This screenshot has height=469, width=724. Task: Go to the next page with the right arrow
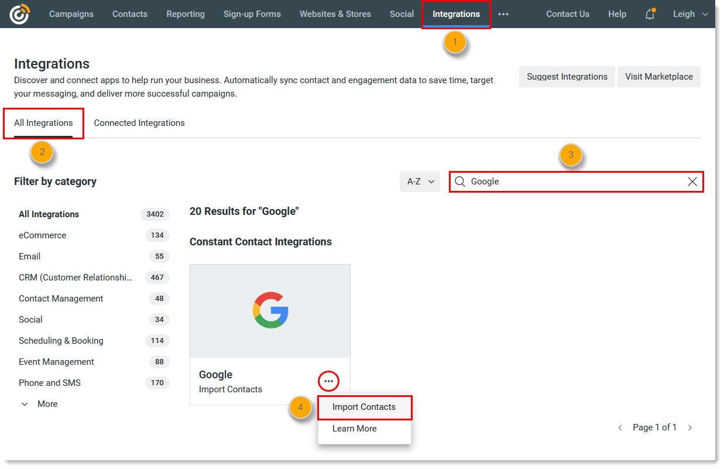tap(690, 427)
